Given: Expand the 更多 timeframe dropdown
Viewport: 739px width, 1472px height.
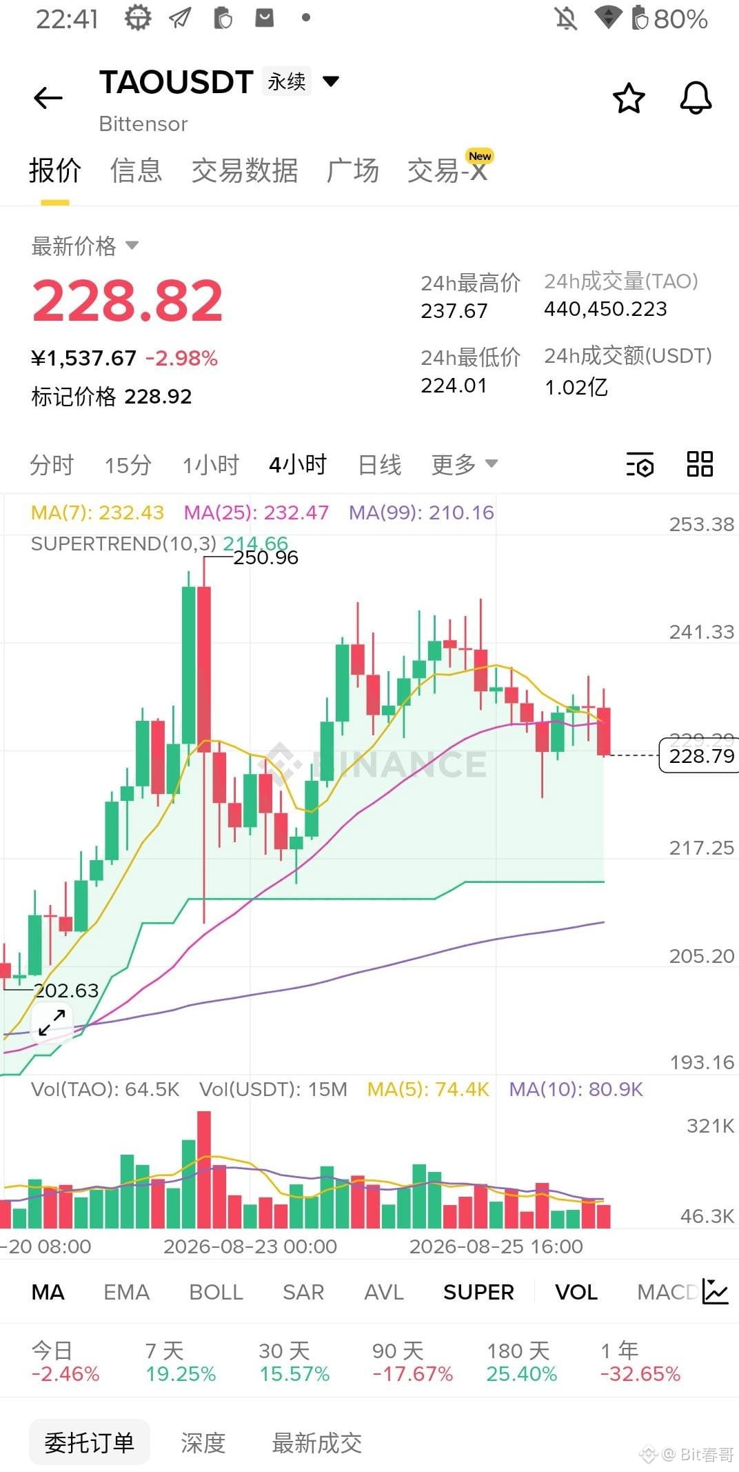Looking at the screenshot, I should pos(492,464).
